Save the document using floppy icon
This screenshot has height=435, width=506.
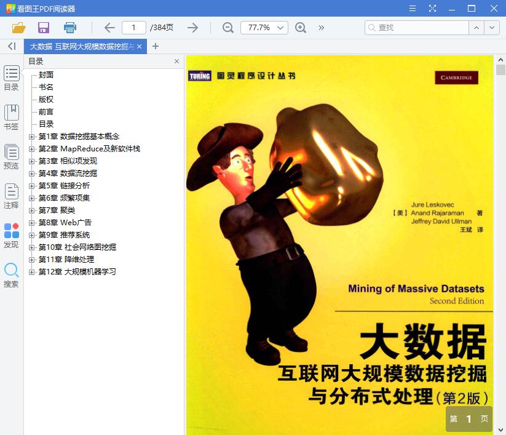(x=44, y=28)
